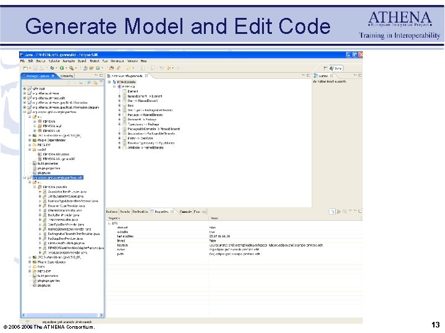The height and width of the screenshot is (333, 445).
Task: Click the Debug toolbar icon
Action: tap(52, 68)
